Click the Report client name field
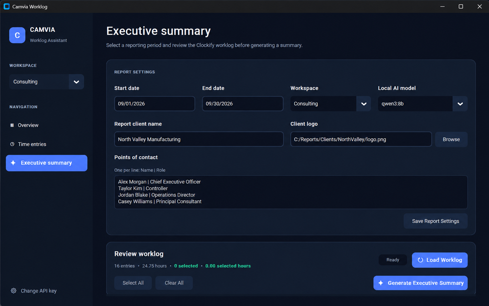 tap(199, 139)
